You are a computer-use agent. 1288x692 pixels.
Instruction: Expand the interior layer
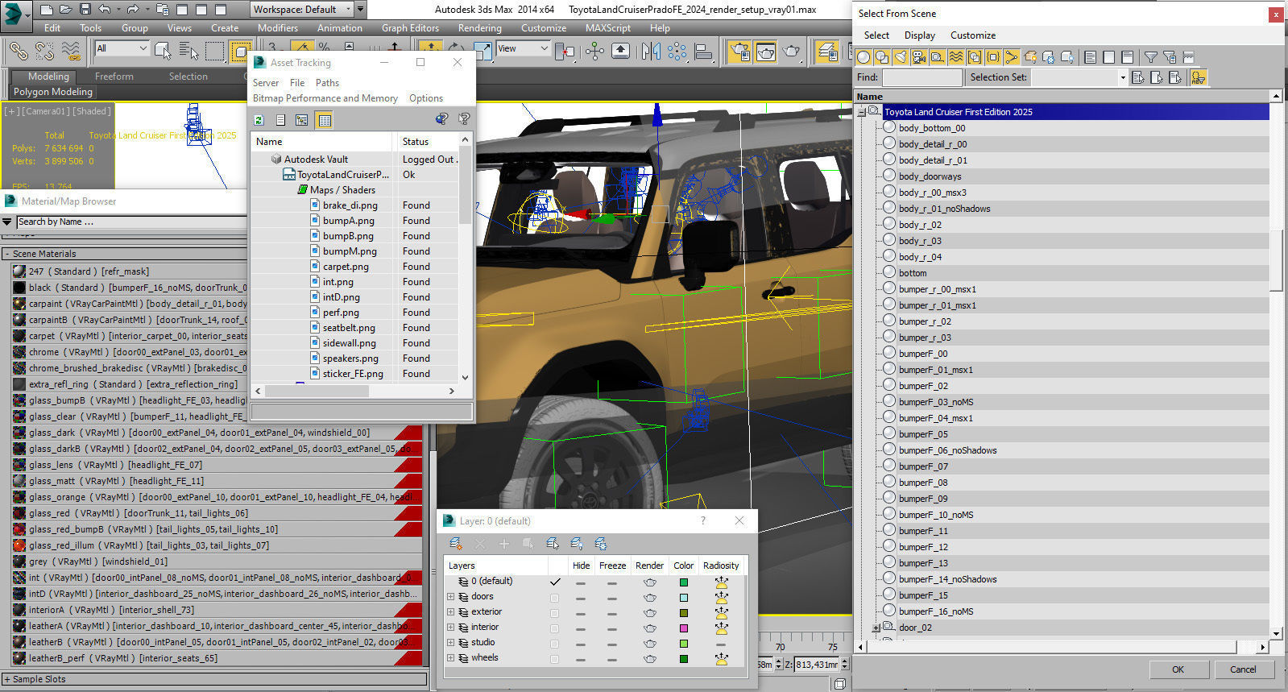point(451,628)
